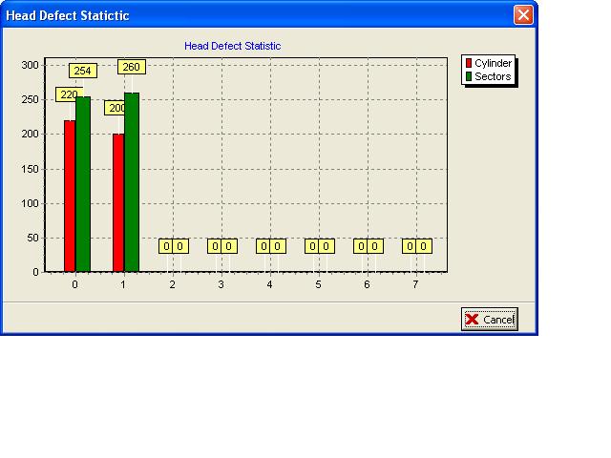Click the green sectors bar for head 1
Viewport: 611px width, 458px height.
point(132,182)
